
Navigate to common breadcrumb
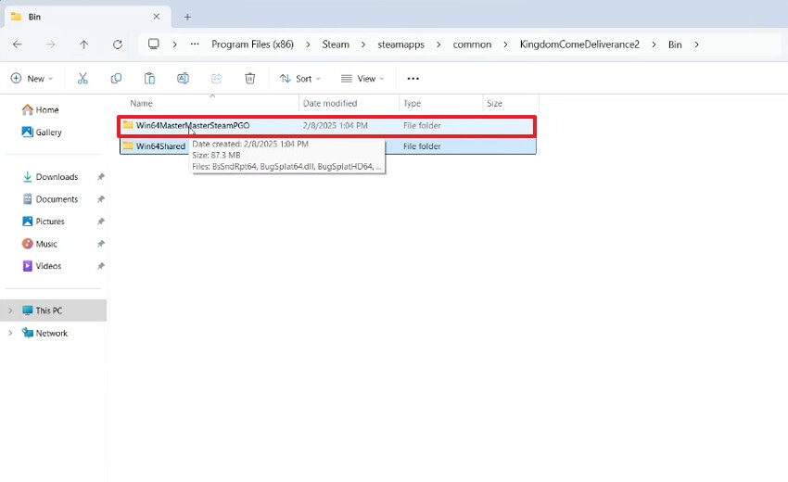(x=472, y=44)
